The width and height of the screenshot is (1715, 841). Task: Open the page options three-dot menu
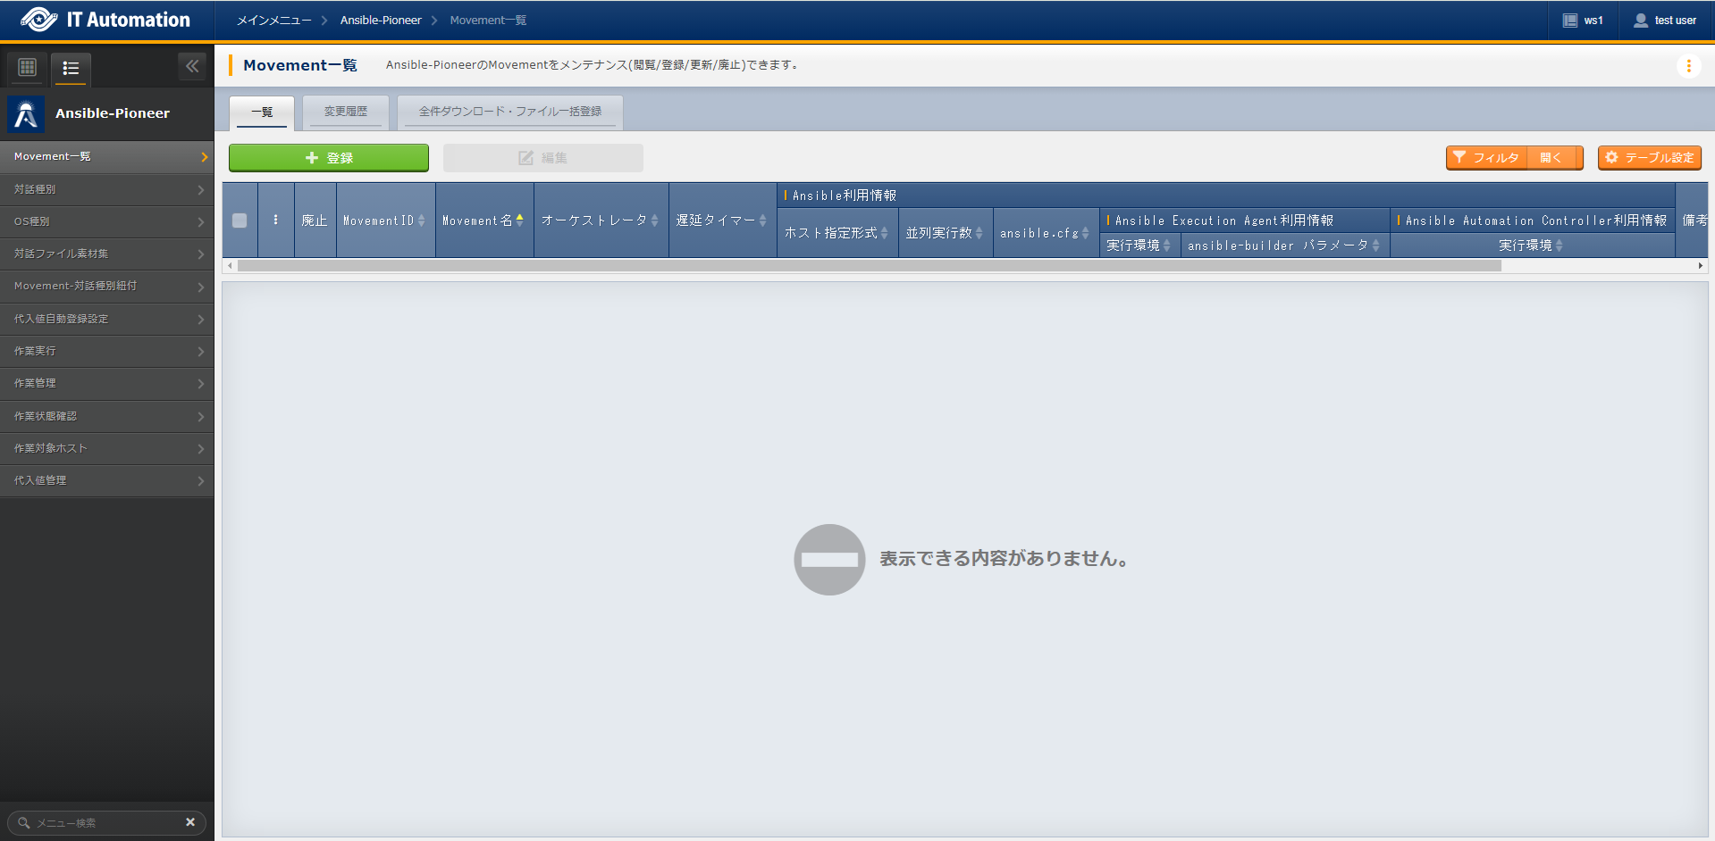pyautogui.click(x=1688, y=66)
